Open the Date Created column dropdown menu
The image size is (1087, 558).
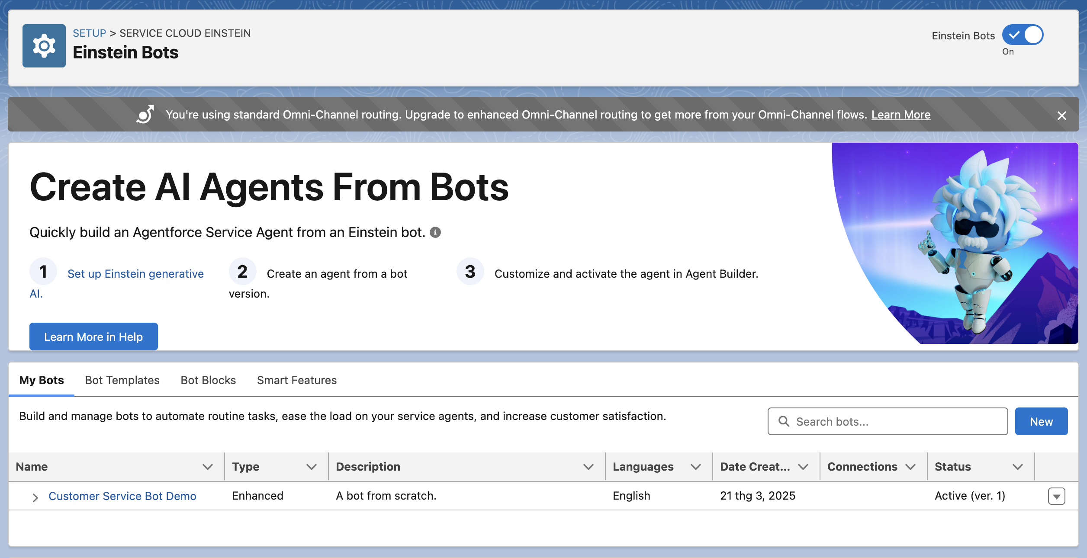click(x=803, y=467)
